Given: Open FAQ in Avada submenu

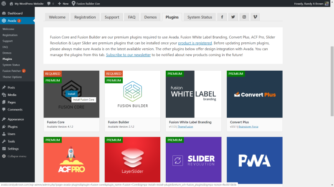Looking at the screenshot, I should (x=5, y=47).
